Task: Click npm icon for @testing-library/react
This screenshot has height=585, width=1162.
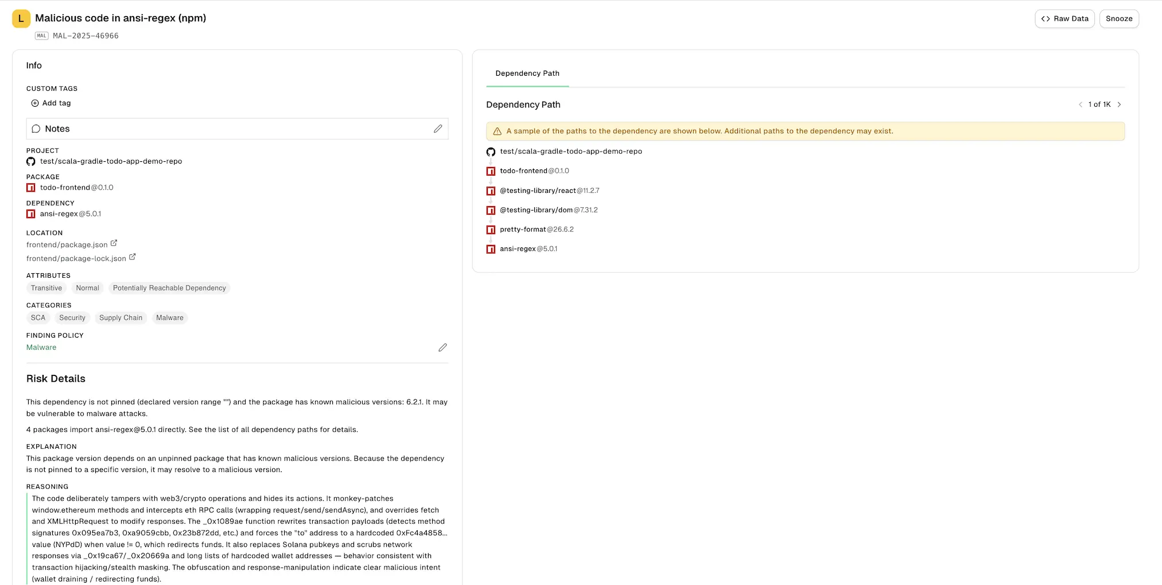Action: 491,191
